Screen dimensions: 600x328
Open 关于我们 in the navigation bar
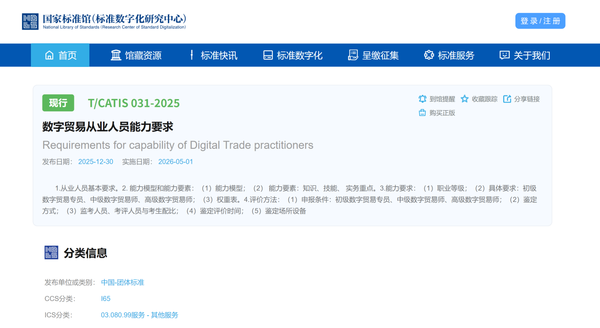point(525,55)
